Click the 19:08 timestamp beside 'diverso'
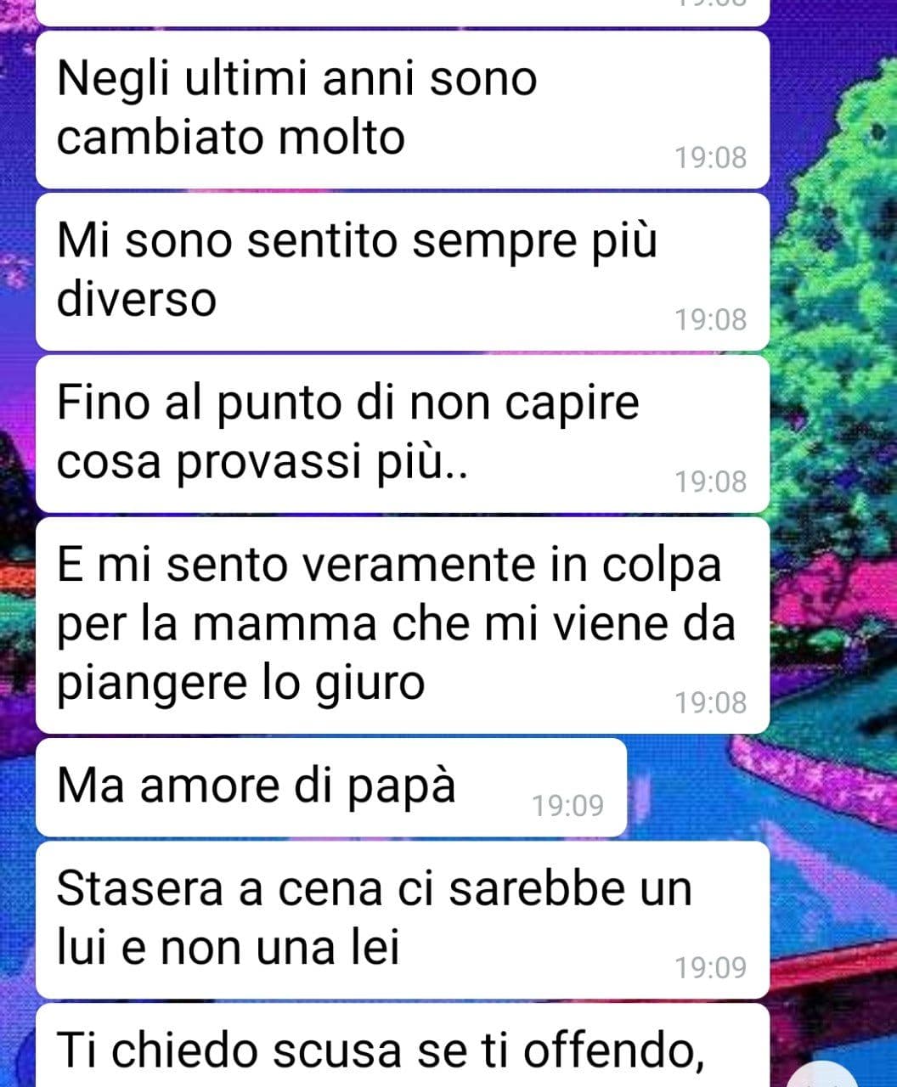This screenshot has width=897, height=1087. coord(711,319)
